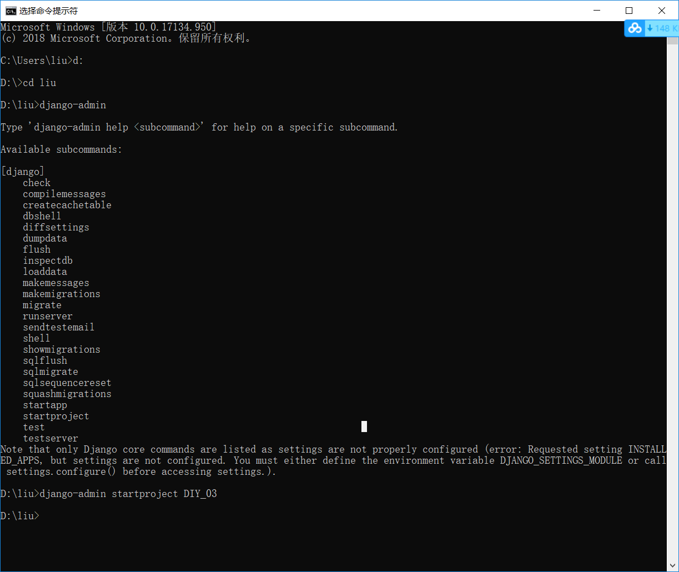Click the 'compilemessages' subcommand text

click(64, 194)
